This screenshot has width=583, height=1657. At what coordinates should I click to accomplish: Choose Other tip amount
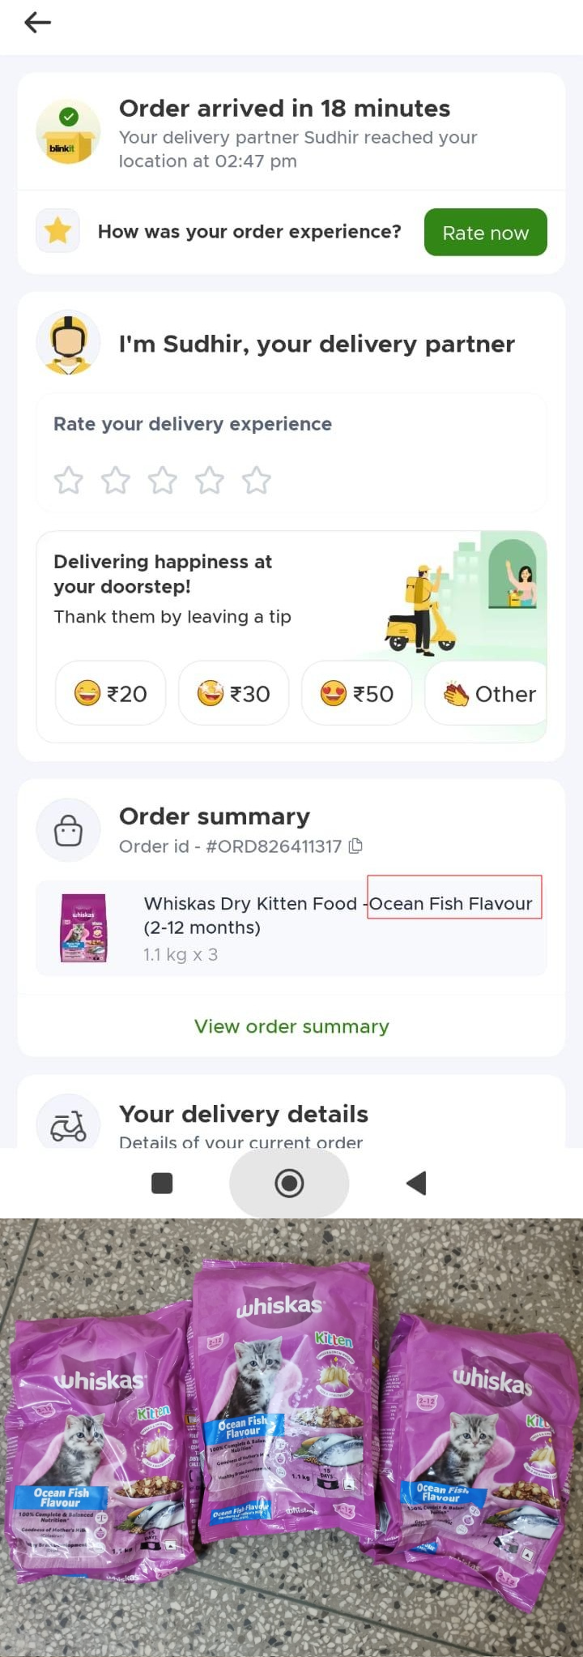pos(488,693)
